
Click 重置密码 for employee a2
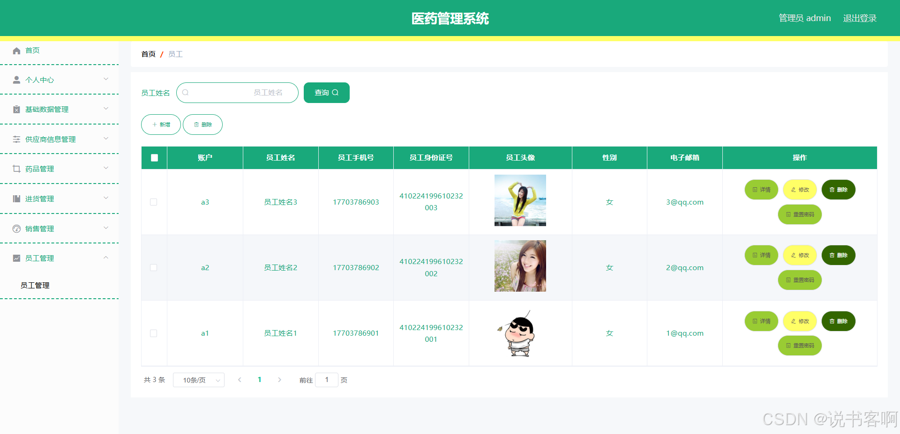pyautogui.click(x=799, y=280)
